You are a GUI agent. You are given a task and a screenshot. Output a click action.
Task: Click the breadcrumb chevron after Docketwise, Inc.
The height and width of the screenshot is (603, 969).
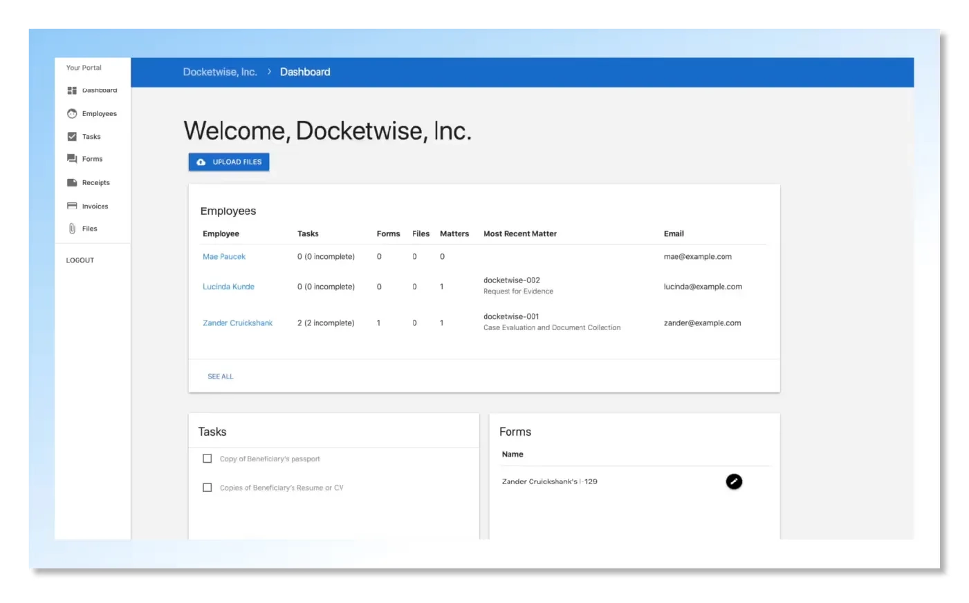269,71
